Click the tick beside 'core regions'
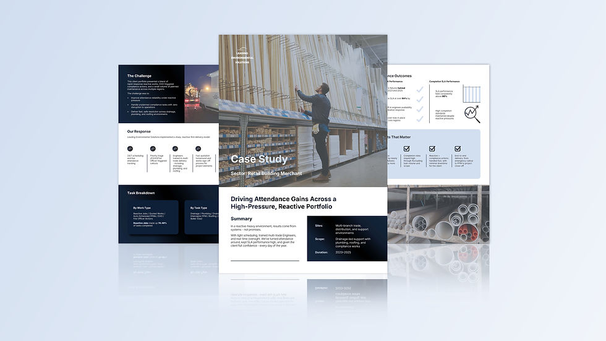The height and width of the screenshot is (341, 606). tap(420, 119)
